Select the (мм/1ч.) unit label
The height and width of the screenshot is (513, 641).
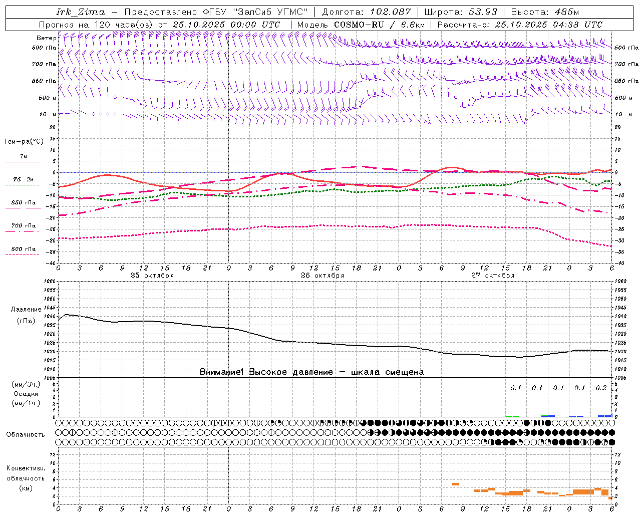point(26,403)
